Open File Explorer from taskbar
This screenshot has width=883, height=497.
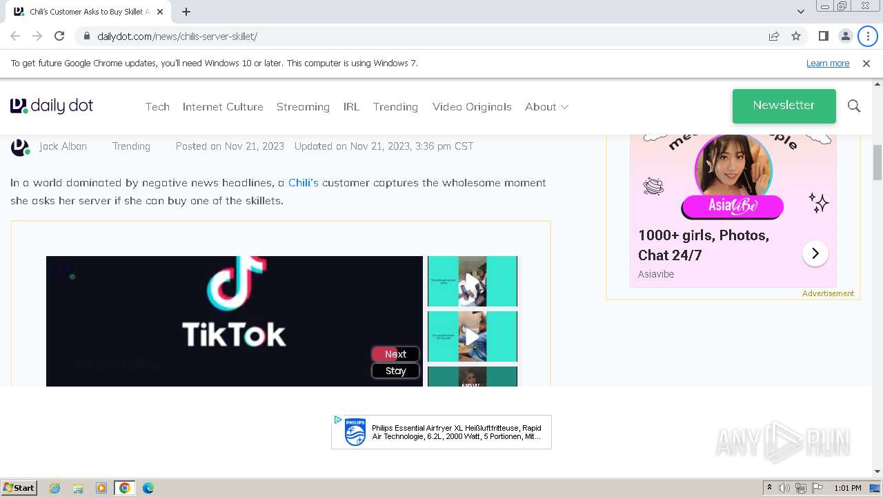(x=78, y=488)
